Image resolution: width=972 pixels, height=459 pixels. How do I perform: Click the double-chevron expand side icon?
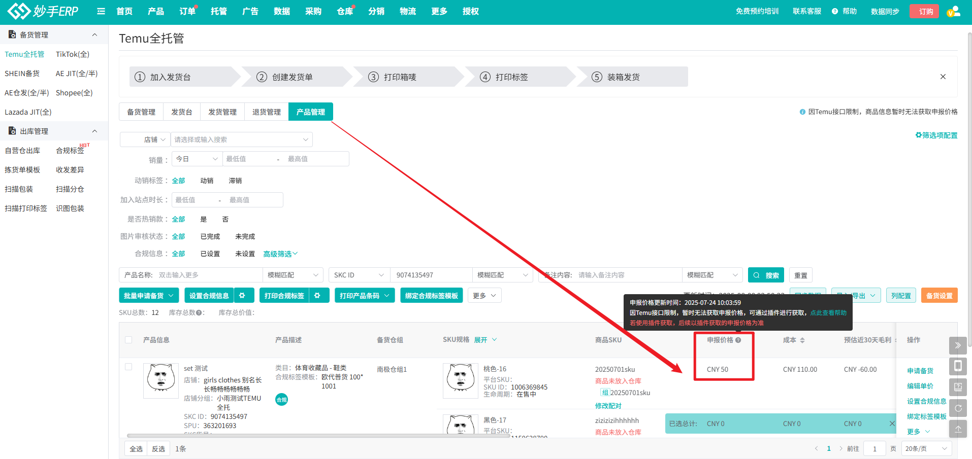tap(958, 345)
